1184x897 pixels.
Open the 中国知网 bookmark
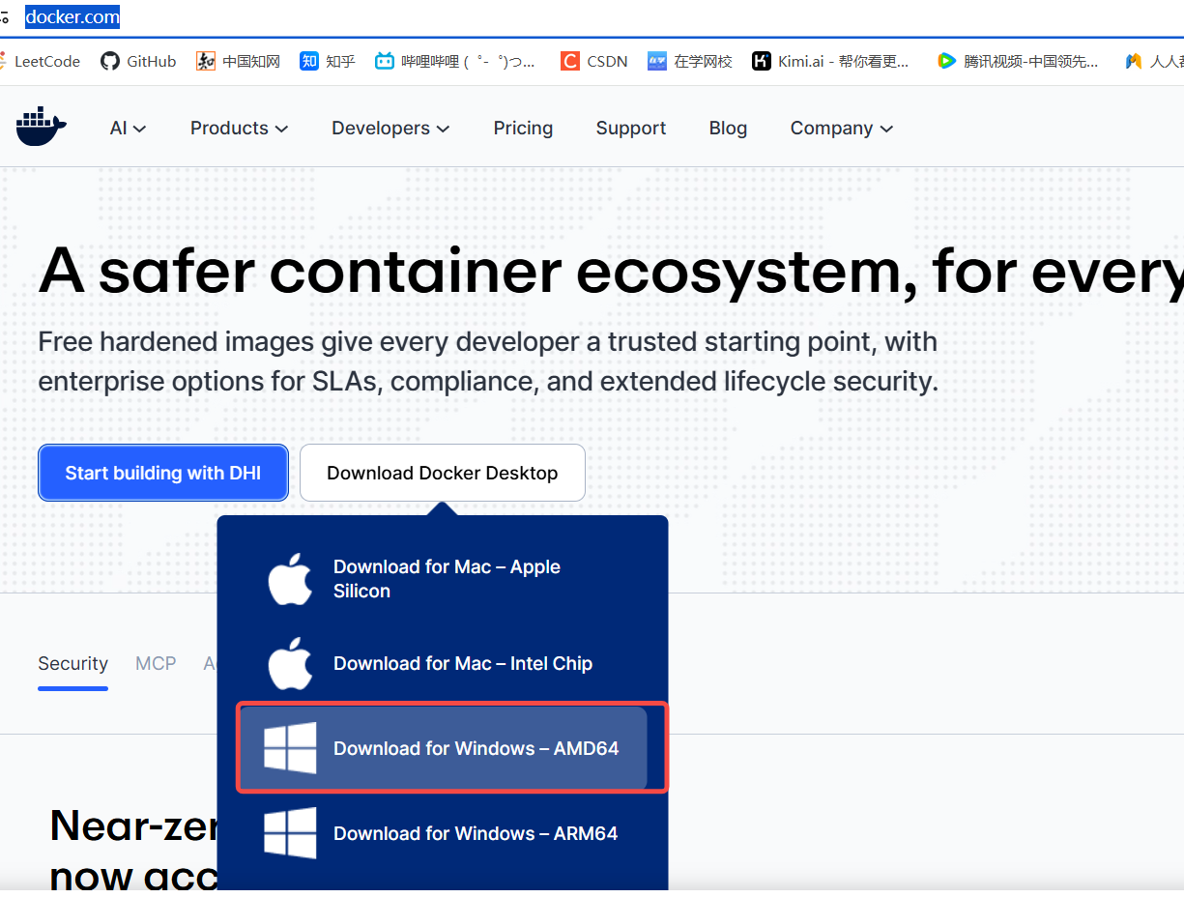[238, 61]
